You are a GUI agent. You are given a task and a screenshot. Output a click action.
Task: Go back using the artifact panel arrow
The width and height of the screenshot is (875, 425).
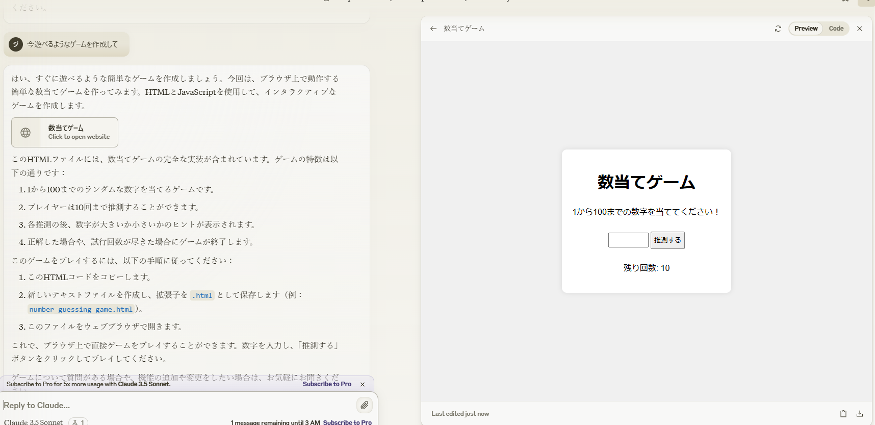pos(433,29)
